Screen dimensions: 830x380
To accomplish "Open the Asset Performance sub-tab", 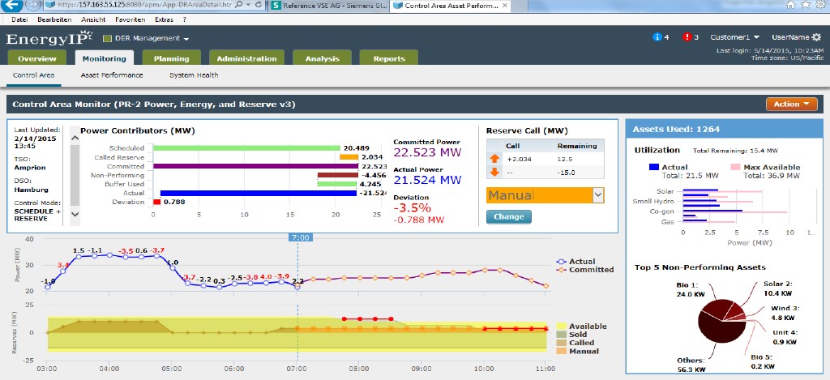I will 112,75.
